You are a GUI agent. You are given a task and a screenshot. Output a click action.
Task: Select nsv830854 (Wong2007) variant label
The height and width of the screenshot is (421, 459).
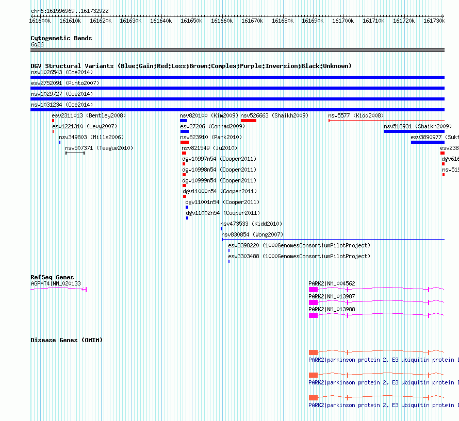click(252, 234)
